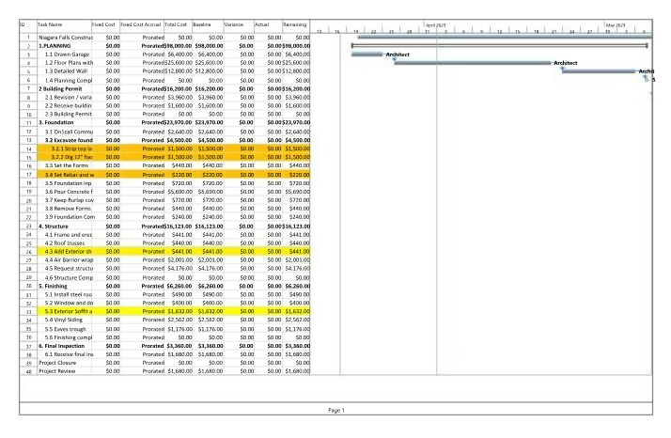The width and height of the screenshot is (671, 438).
Task: Click the 1.2 Floor Plans task name
Action: point(69,63)
